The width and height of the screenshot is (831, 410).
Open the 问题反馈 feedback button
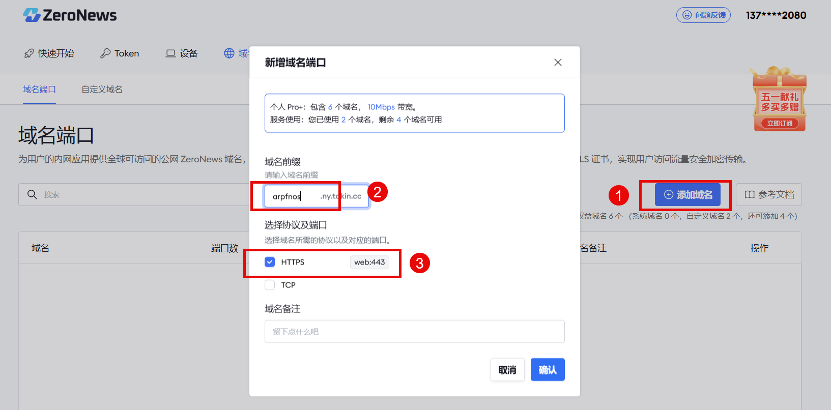tap(703, 15)
